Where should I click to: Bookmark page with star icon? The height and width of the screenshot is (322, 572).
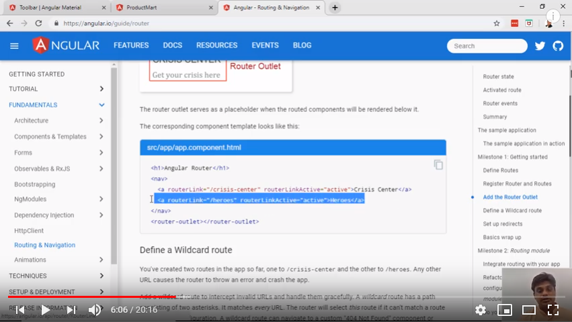coord(497,23)
